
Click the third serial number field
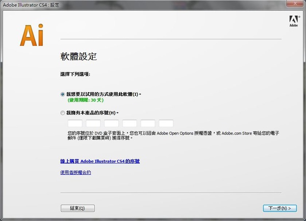click(x=111, y=123)
